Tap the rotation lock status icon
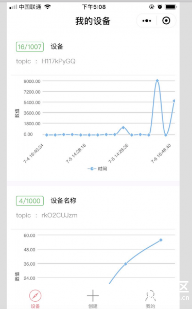 (152, 7)
